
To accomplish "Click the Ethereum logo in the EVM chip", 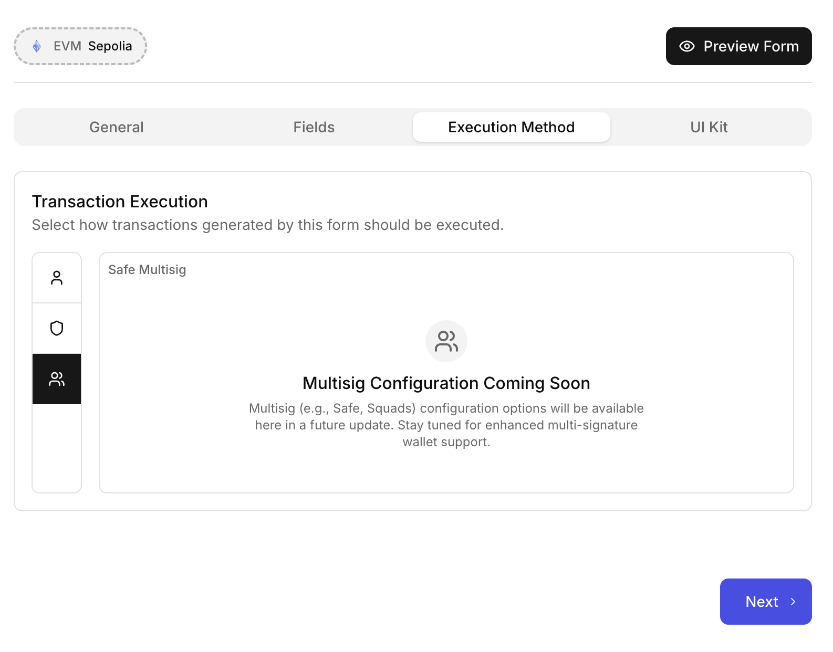I will pyautogui.click(x=37, y=46).
